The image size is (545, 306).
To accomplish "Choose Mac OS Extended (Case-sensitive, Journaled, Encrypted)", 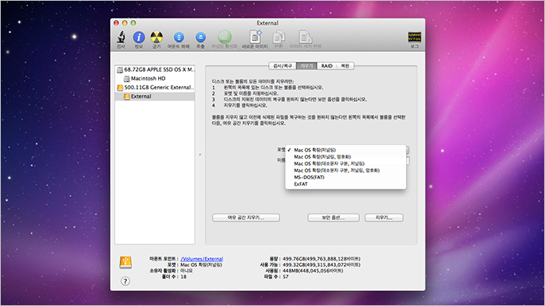I will 346,171.
